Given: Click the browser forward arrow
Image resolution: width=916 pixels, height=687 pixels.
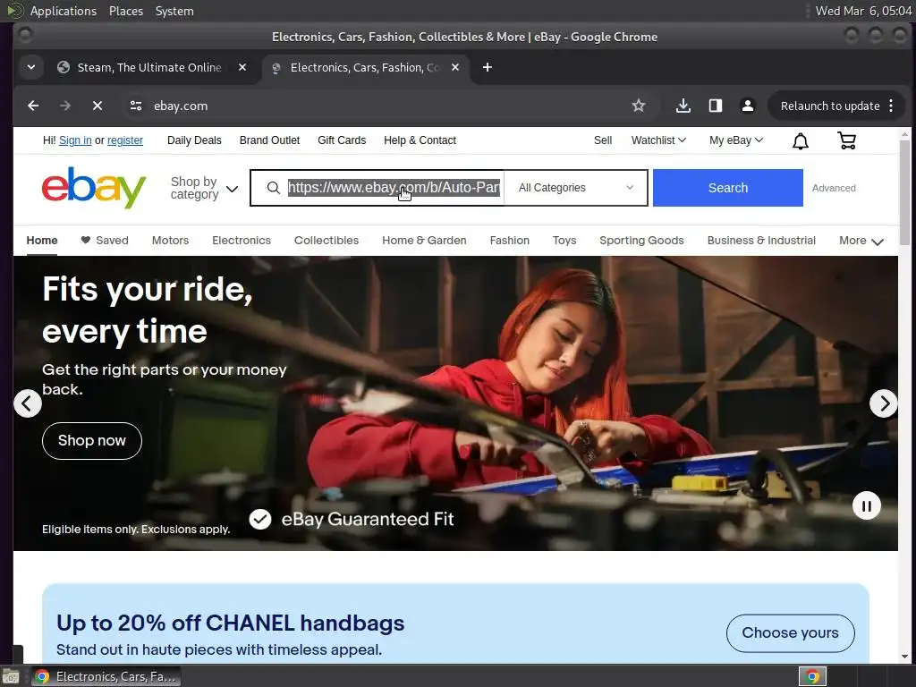Looking at the screenshot, I should [65, 106].
